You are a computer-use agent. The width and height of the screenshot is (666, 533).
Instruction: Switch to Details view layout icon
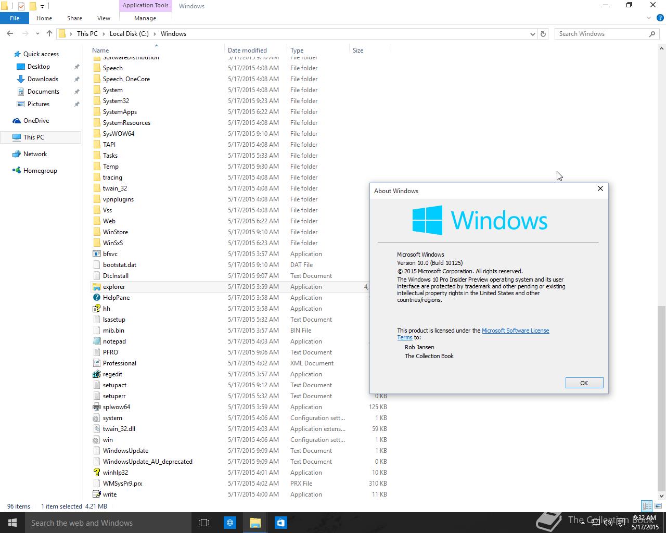[647, 506]
